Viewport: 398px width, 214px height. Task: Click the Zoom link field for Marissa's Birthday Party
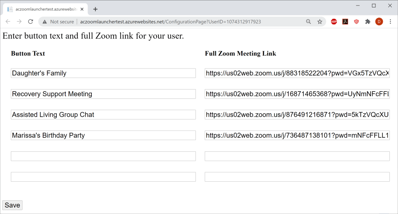click(297, 135)
